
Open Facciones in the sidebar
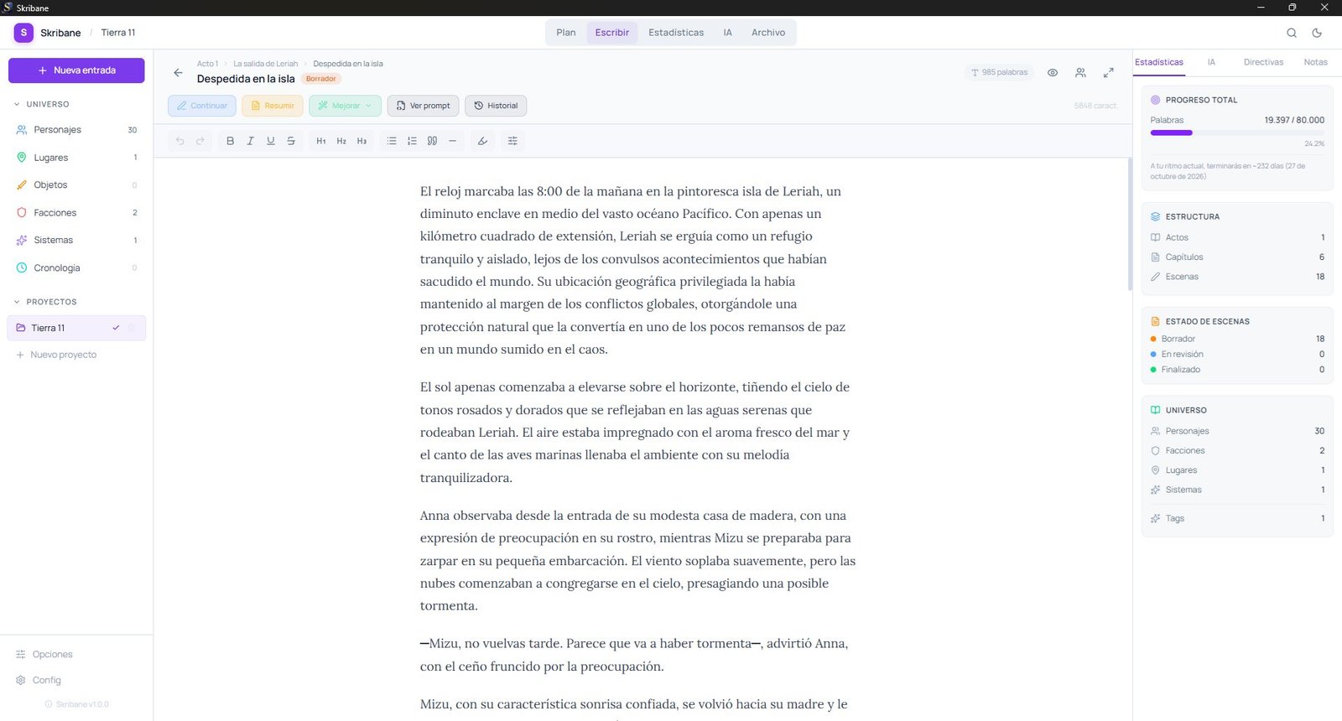coord(76,213)
